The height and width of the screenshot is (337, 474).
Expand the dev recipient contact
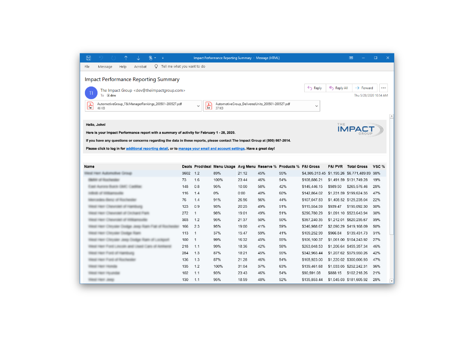coord(108,96)
